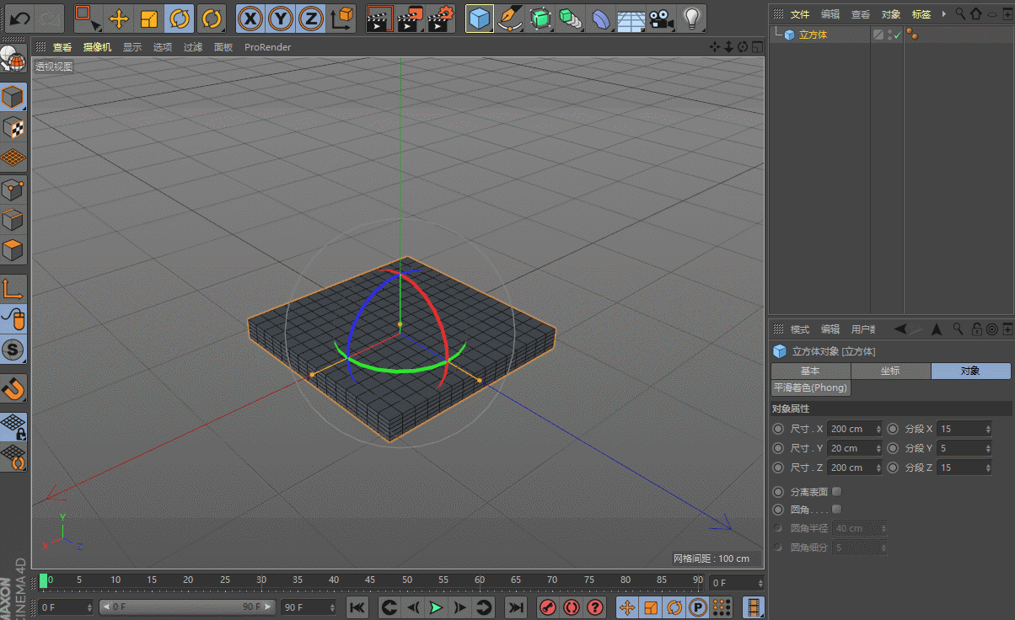Click the Phong tag on 立方体

click(911, 35)
